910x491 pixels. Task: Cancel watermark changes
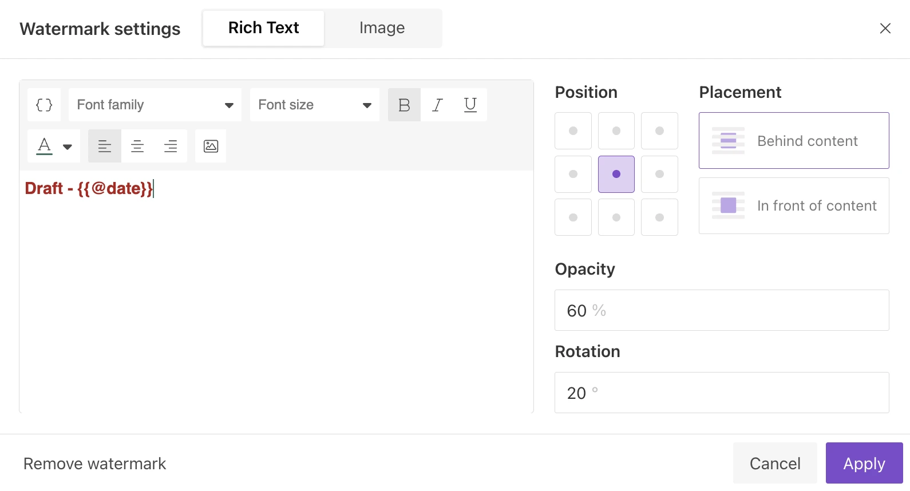point(775,463)
